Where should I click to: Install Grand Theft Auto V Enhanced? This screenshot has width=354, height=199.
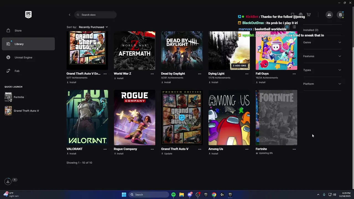coord(71,82)
